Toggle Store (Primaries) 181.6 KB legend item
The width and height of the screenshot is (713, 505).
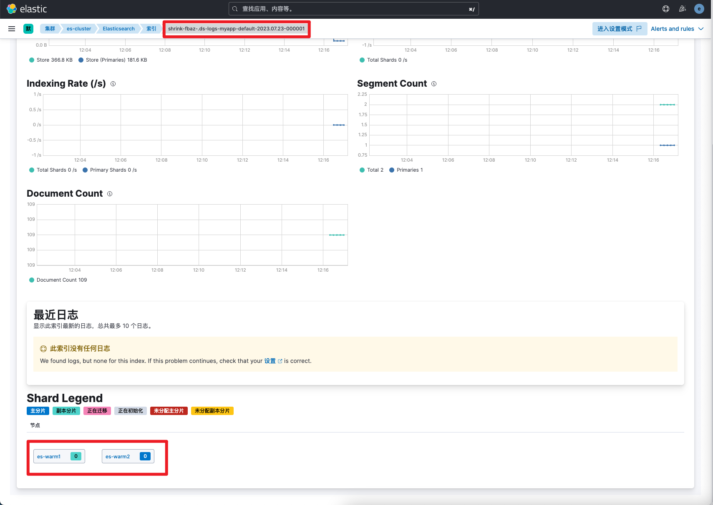coord(113,60)
